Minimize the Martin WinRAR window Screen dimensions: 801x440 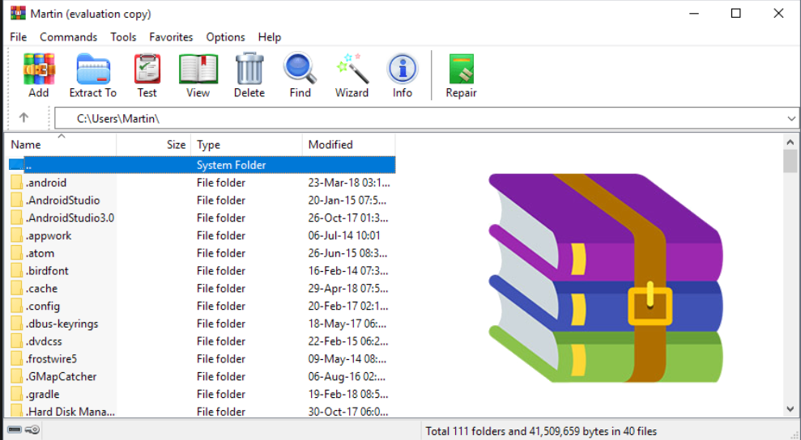694,13
